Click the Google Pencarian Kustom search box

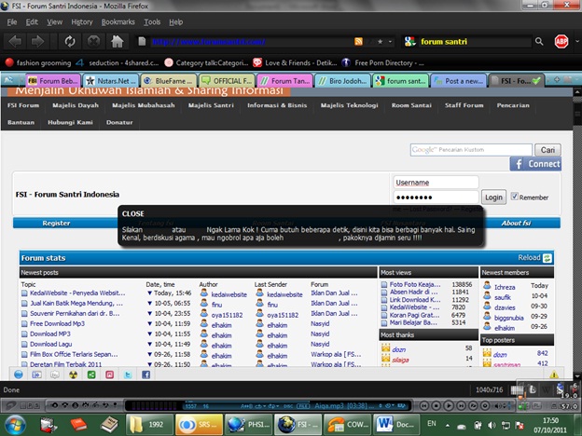point(471,150)
